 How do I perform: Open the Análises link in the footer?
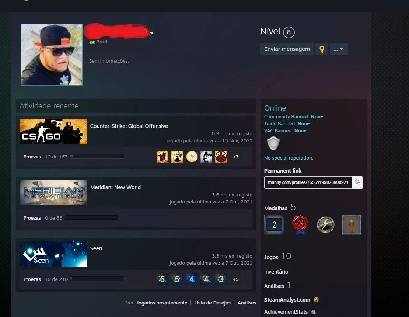(x=247, y=303)
